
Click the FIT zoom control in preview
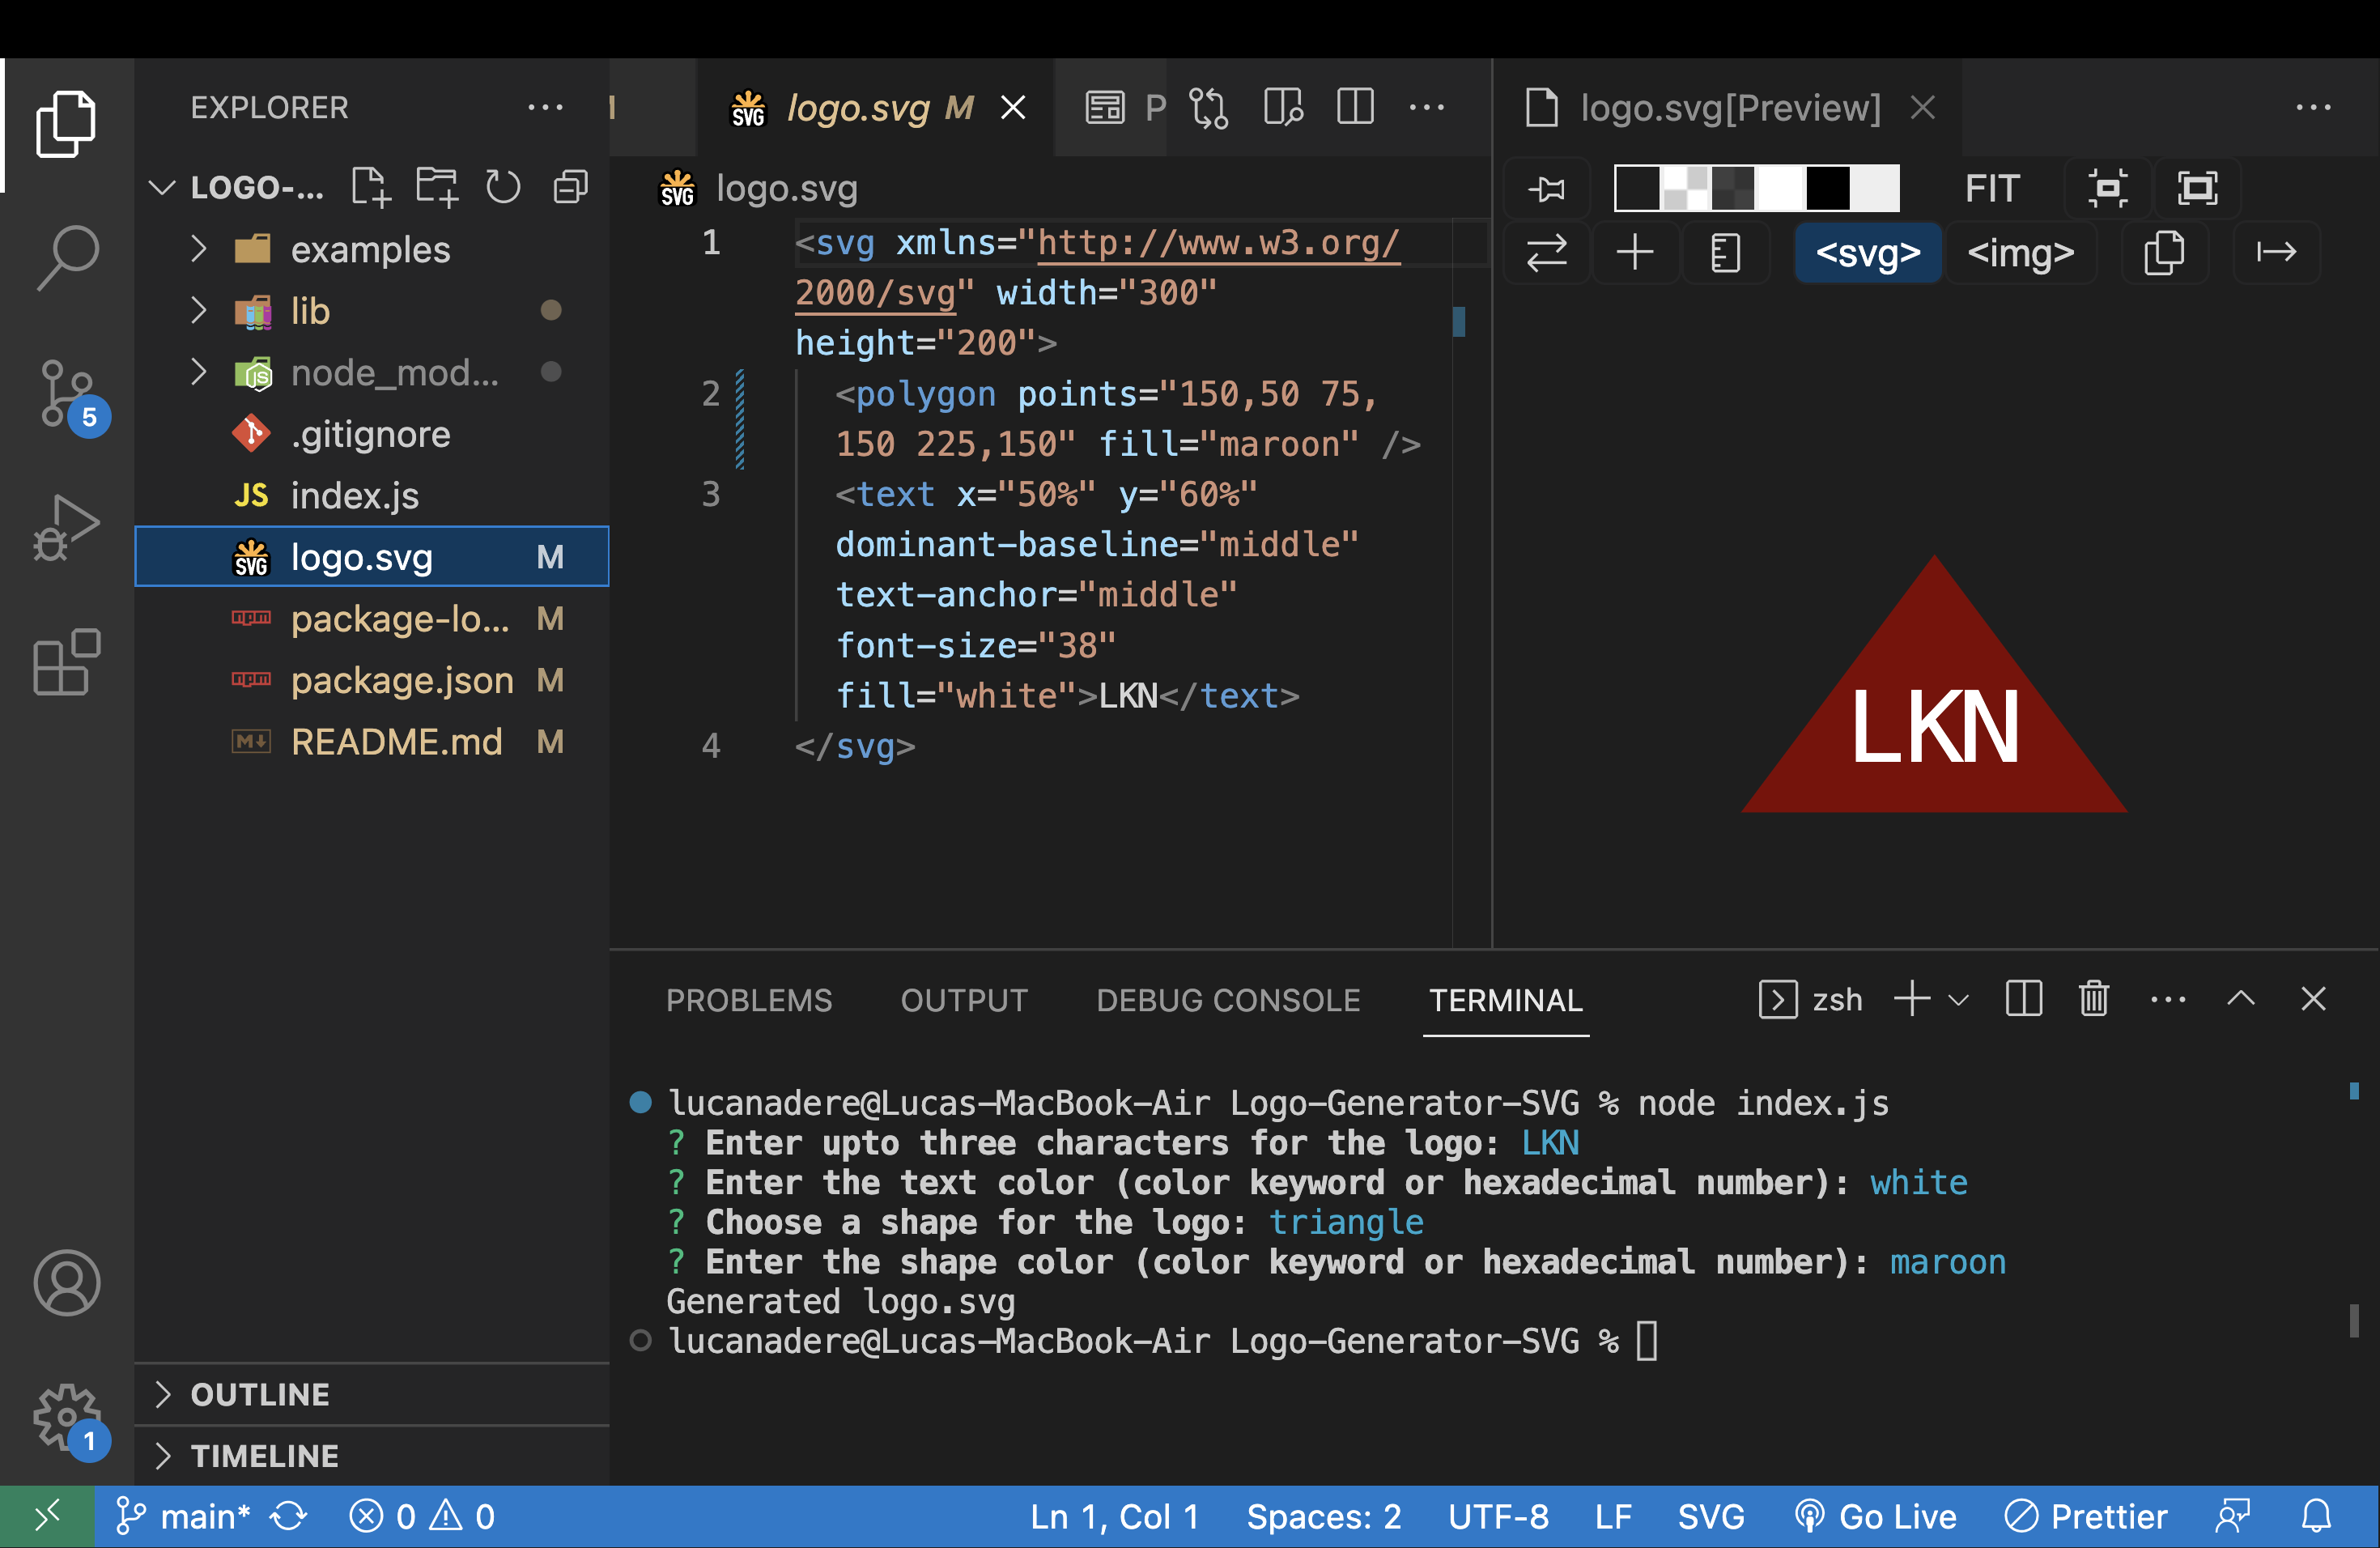[1991, 188]
